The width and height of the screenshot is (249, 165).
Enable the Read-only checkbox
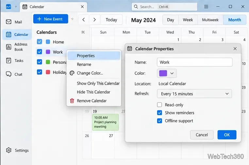[x=159, y=105]
